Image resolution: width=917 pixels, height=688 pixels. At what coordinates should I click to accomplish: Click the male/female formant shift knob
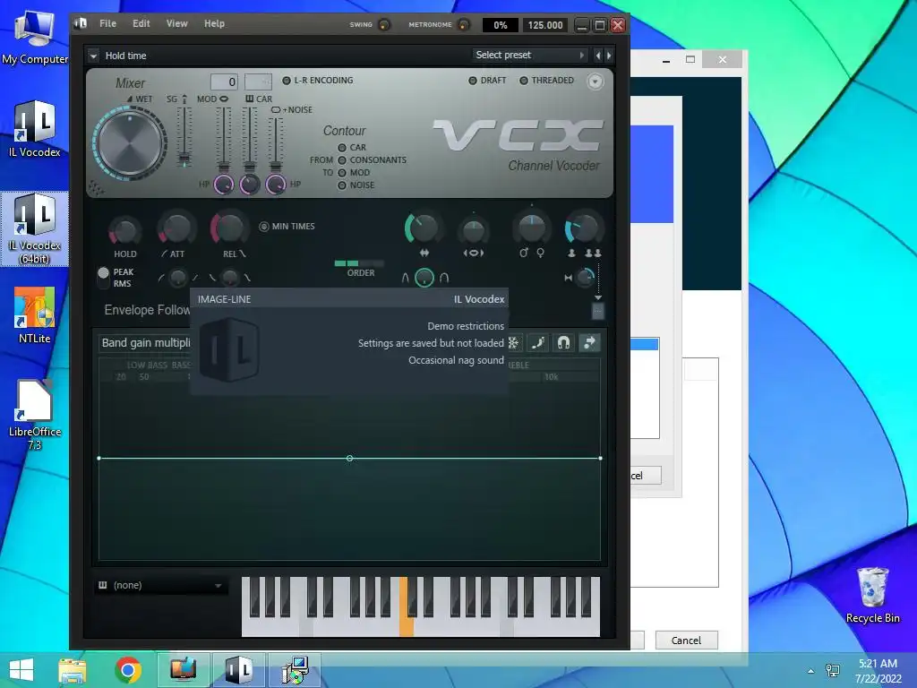[x=532, y=228]
